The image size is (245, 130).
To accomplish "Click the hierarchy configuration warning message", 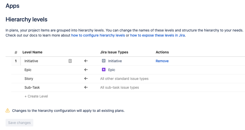I will [x=68, y=111].
